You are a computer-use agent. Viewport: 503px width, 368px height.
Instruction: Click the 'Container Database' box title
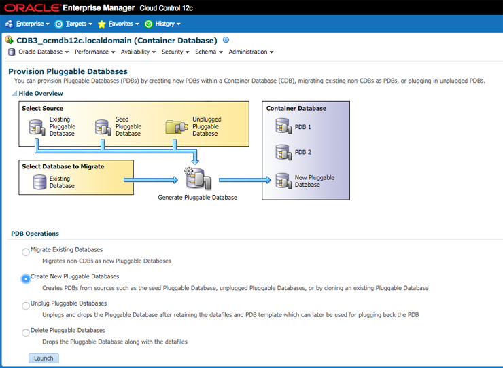pos(296,109)
